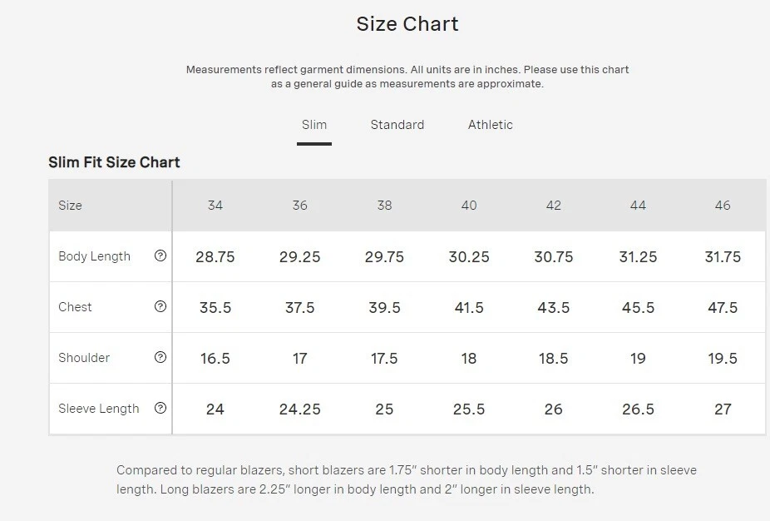This screenshot has width=770, height=521.
Task: Click the Sleeve Length row label
Action: point(99,409)
